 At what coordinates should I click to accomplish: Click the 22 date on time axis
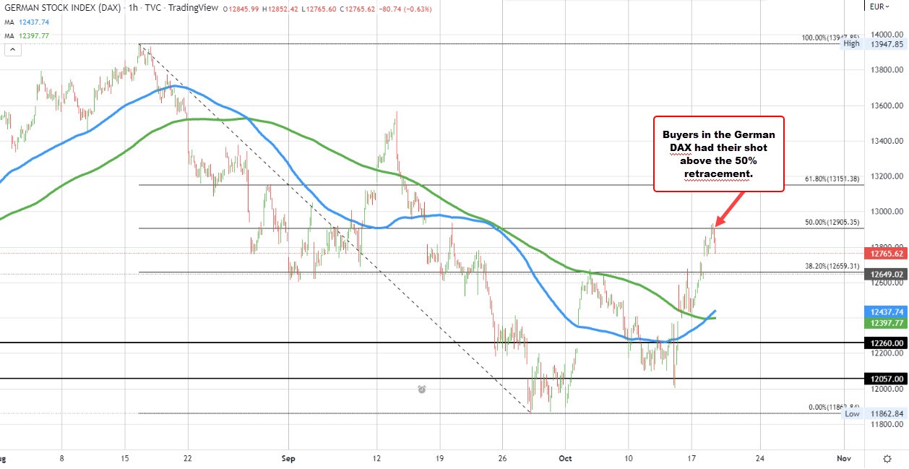click(x=188, y=458)
